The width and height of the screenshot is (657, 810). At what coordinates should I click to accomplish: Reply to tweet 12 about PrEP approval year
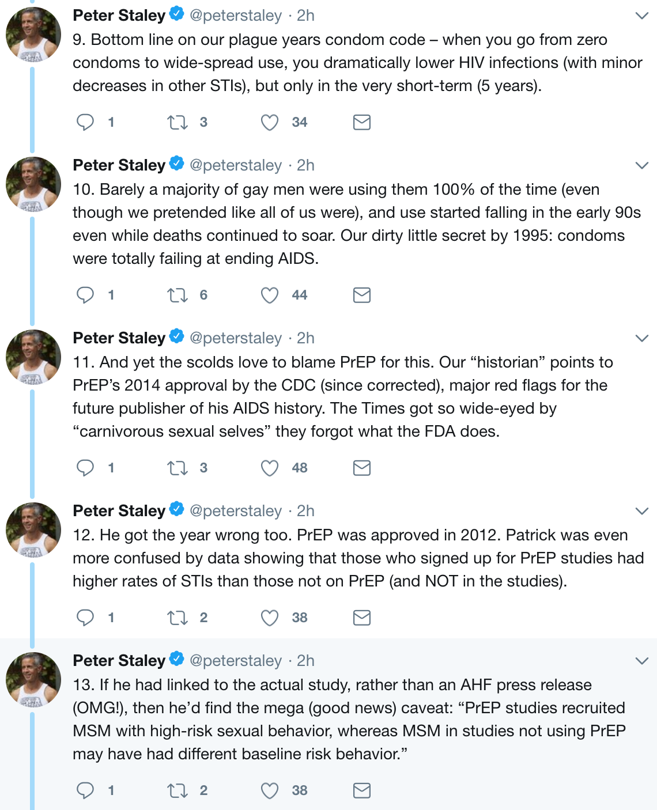[85, 618]
